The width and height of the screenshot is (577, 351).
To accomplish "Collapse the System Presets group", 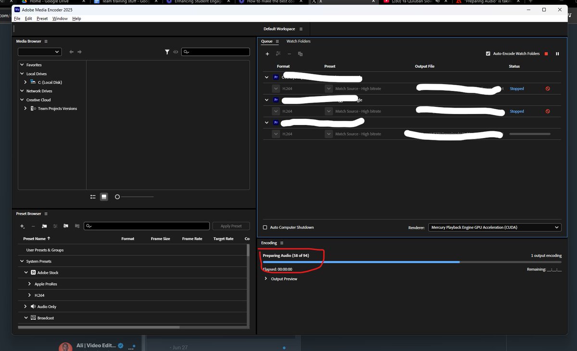I will (x=22, y=262).
